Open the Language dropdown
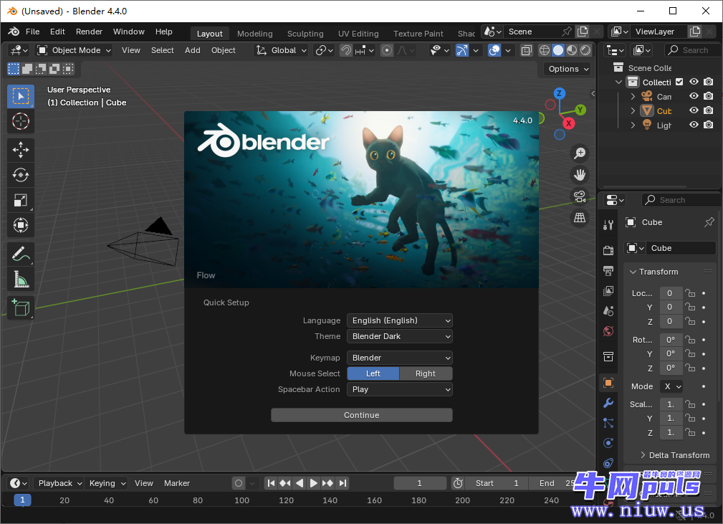Viewport: 723px width, 524px height. coord(400,320)
